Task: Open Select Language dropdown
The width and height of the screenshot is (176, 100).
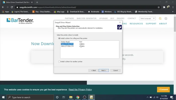Action: click(x=147, y=18)
